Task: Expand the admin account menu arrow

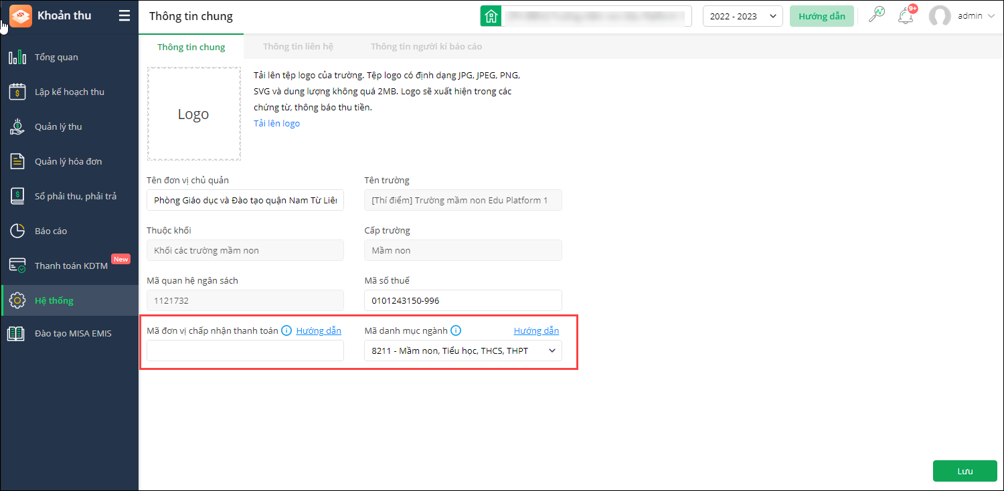Action: tap(991, 16)
